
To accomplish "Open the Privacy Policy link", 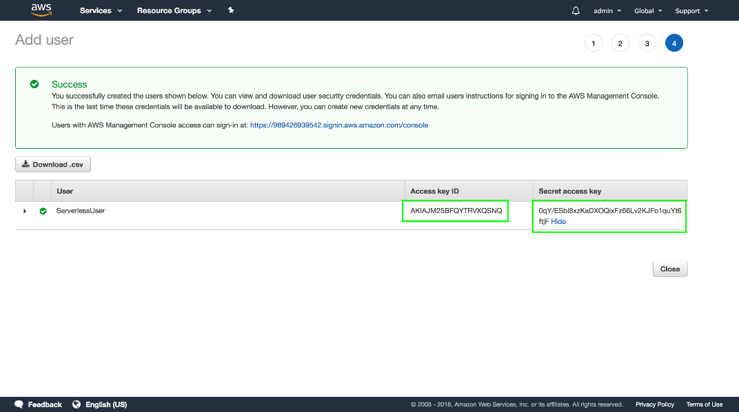I will pyautogui.click(x=655, y=404).
